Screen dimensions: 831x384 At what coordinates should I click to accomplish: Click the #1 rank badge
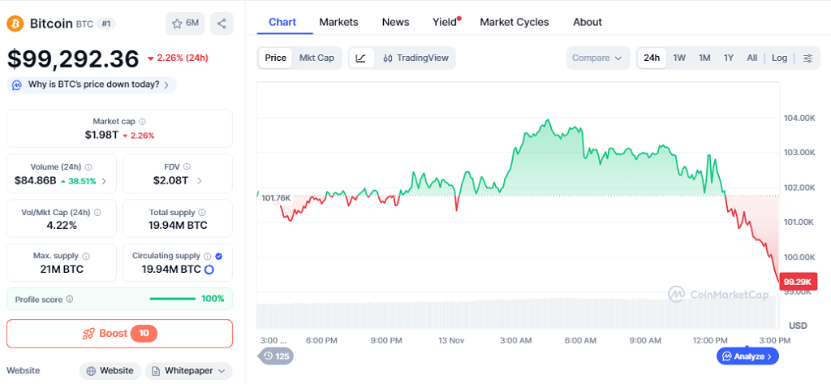(x=106, y=24)
